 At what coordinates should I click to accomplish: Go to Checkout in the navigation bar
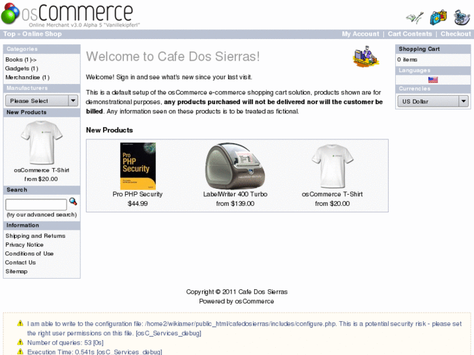(456, 34)
